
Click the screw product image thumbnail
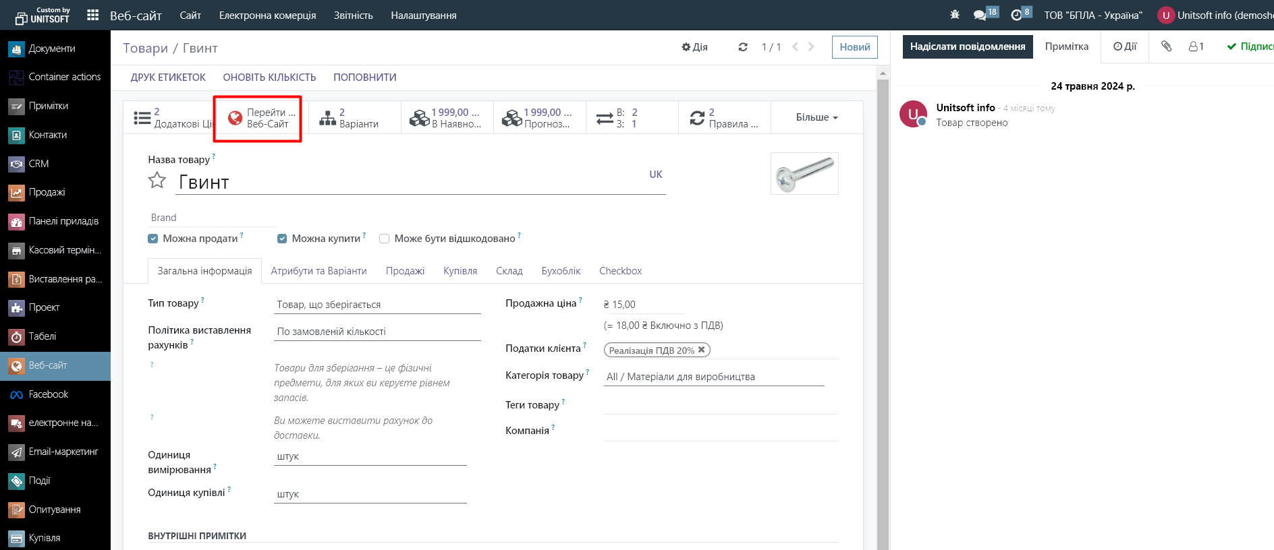(804, 174)
